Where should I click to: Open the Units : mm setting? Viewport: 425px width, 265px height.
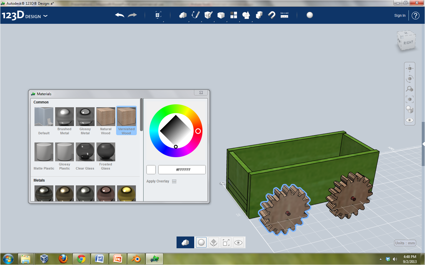(x=405, y=243)
